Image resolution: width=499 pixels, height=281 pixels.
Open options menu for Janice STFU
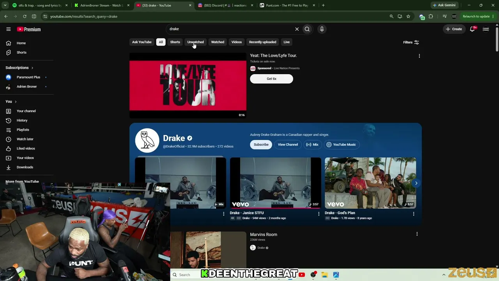tap(319, 214)
